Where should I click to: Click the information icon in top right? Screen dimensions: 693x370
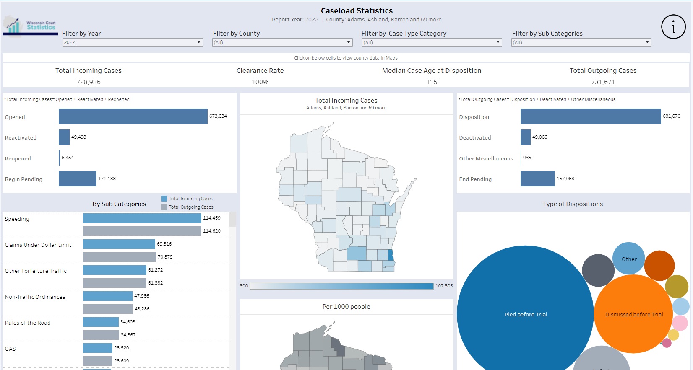point(673,27)
